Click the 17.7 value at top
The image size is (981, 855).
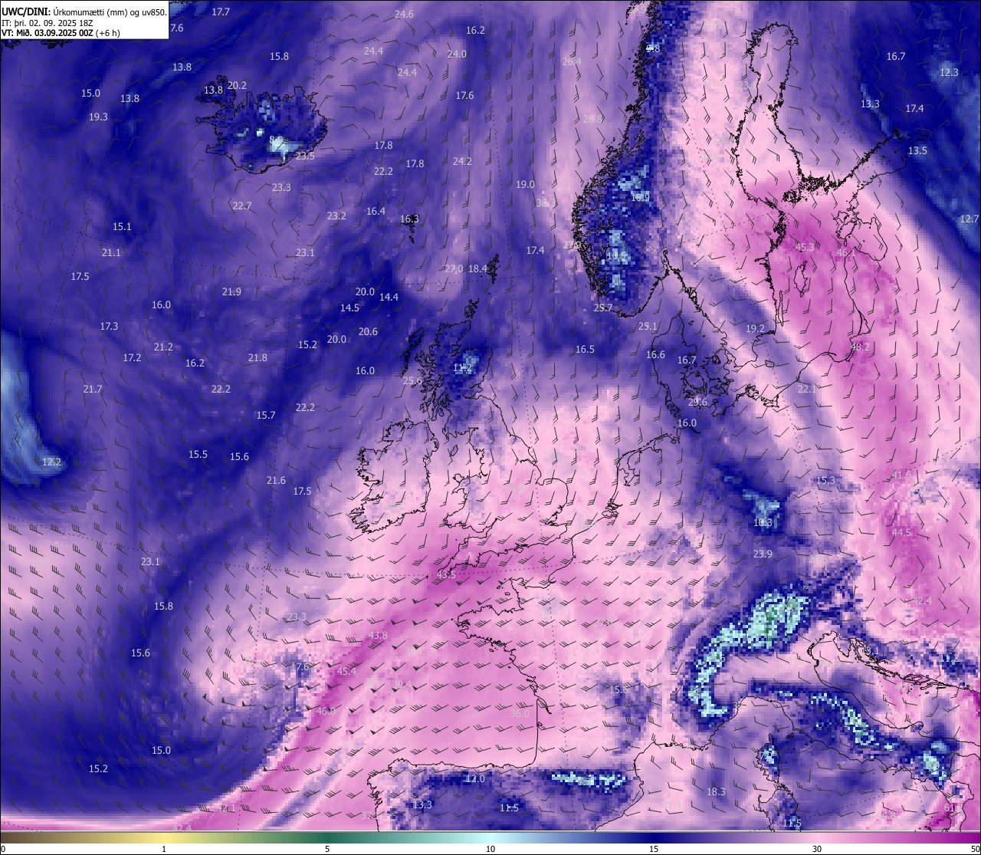click(x=221, y=12)
